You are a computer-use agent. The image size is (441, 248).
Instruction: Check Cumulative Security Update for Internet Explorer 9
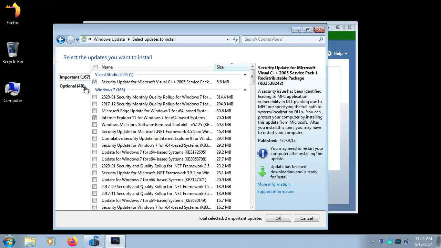point(94,138)
